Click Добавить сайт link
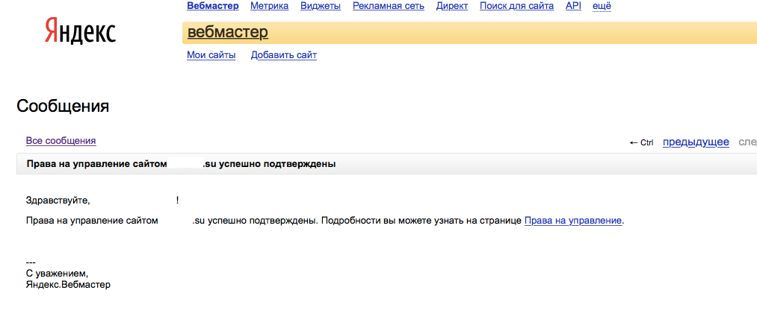The image size is (757, 328). point(284,55)
